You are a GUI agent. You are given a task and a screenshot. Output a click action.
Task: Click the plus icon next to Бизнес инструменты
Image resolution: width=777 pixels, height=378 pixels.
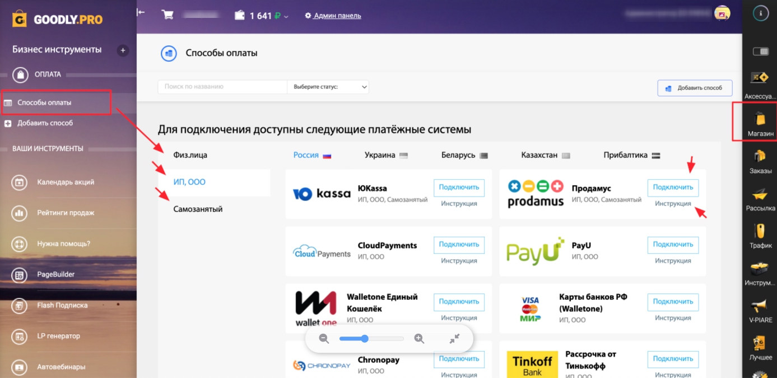point(123,50)
